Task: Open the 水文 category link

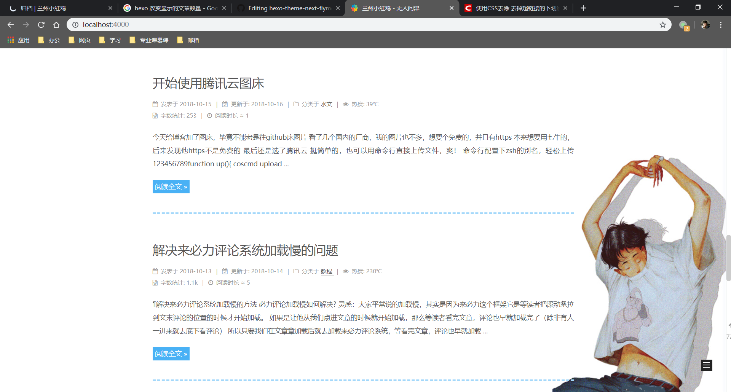Action: 327,104
